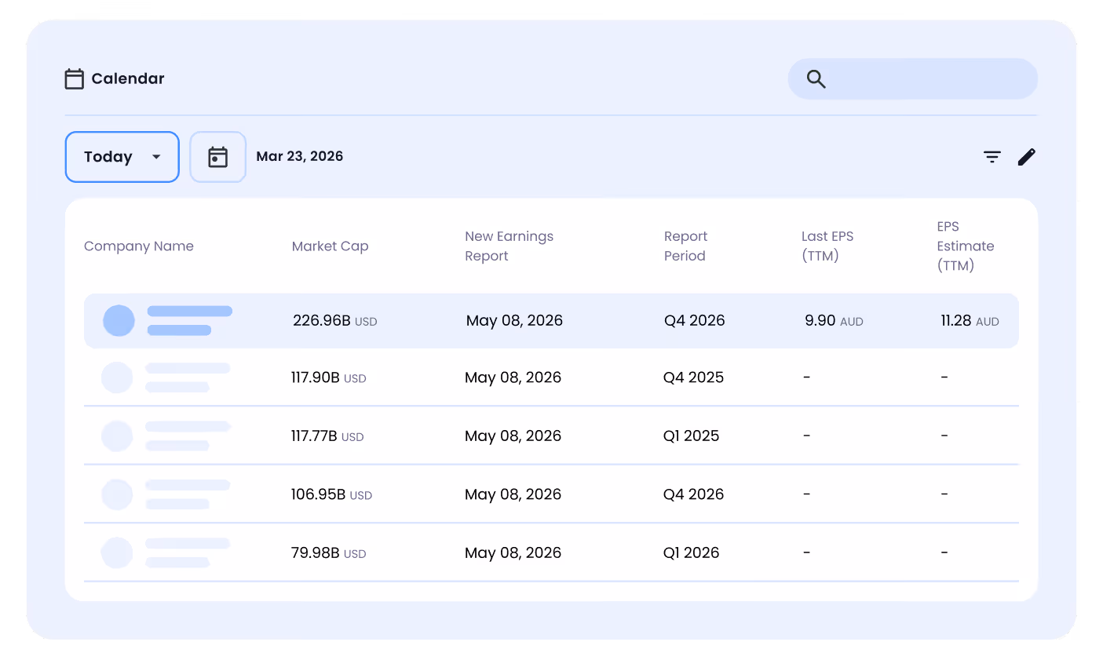Click the Q1 2025 report period
1103x660 pixels.
click(x=691, y=436)
